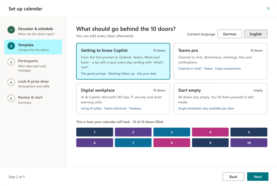The width and height of the screenshot is (277, 186).
Task: Click 'All doors stay empty' description text
Action: coord(216,100)
